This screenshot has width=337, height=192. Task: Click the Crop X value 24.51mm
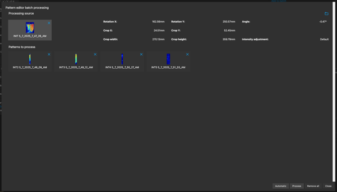point(159,31)
